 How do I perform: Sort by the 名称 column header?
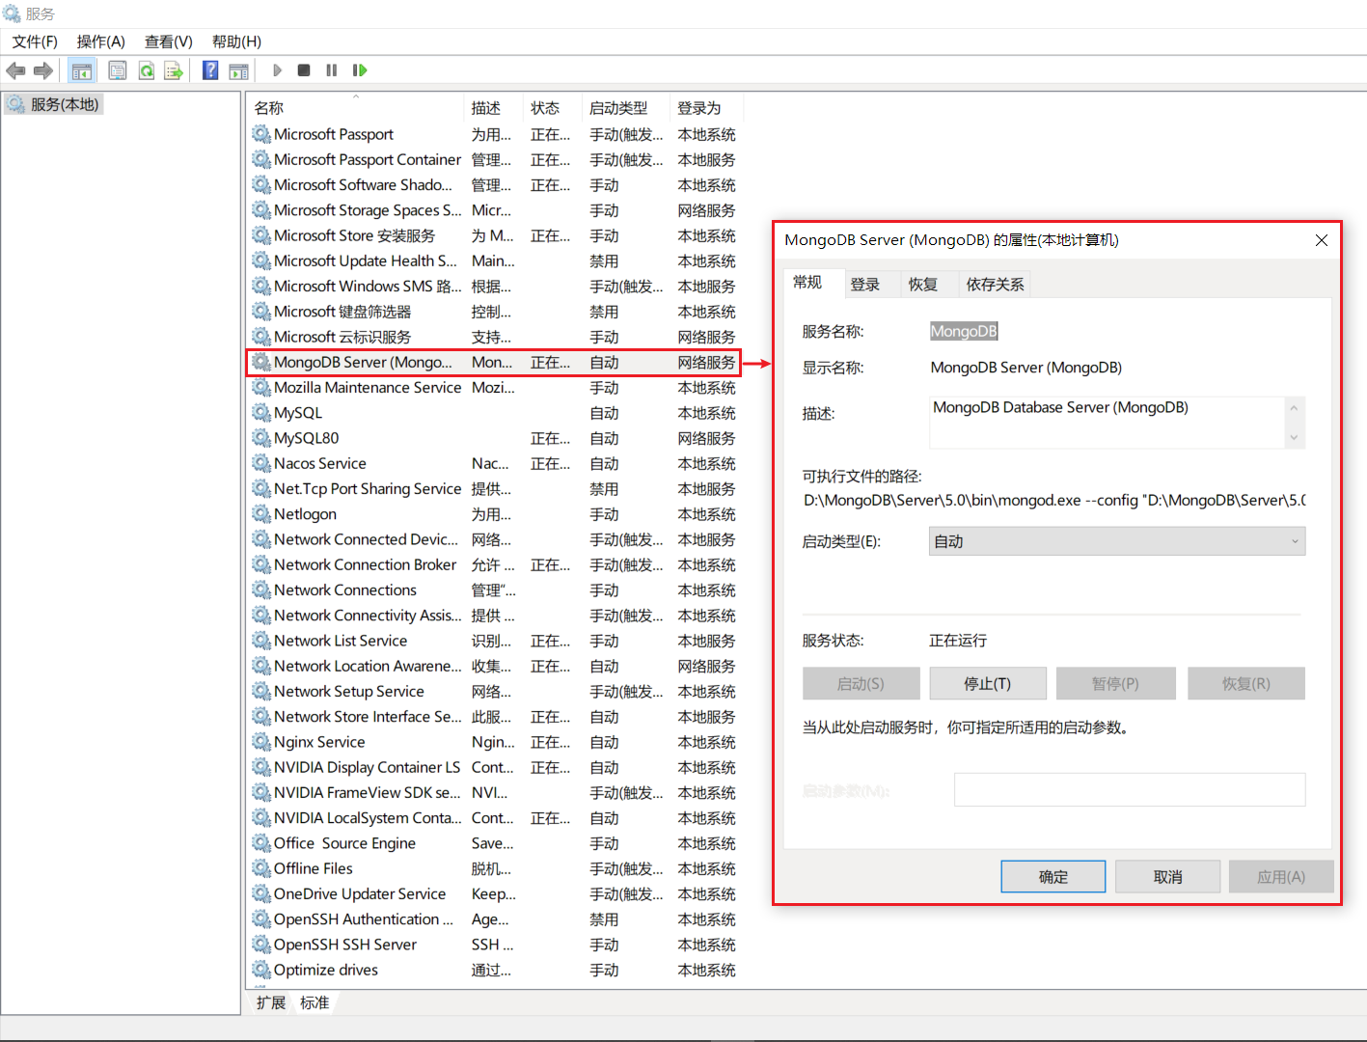356,108
